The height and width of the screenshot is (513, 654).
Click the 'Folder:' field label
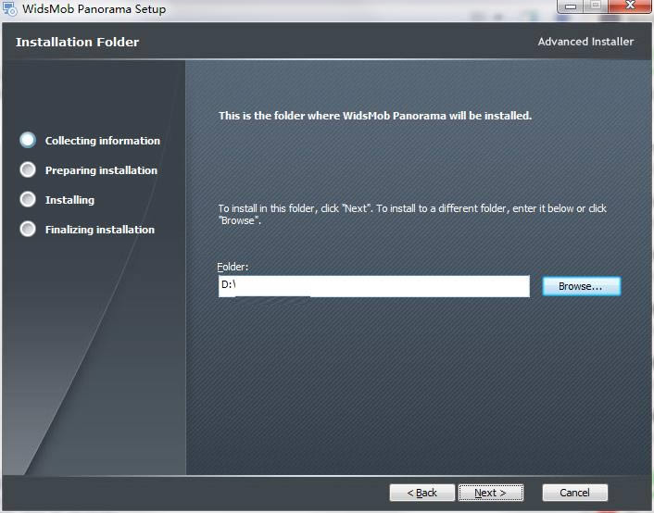coord(233,267)
